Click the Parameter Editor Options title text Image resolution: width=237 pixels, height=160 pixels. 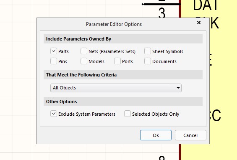point(114,24)
